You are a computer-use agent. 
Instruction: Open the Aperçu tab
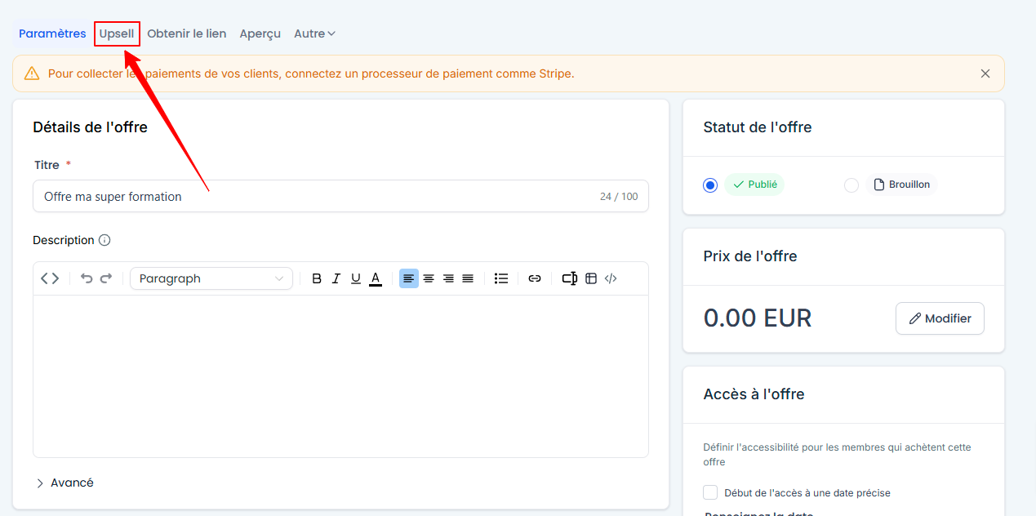[x=260, y=33]
